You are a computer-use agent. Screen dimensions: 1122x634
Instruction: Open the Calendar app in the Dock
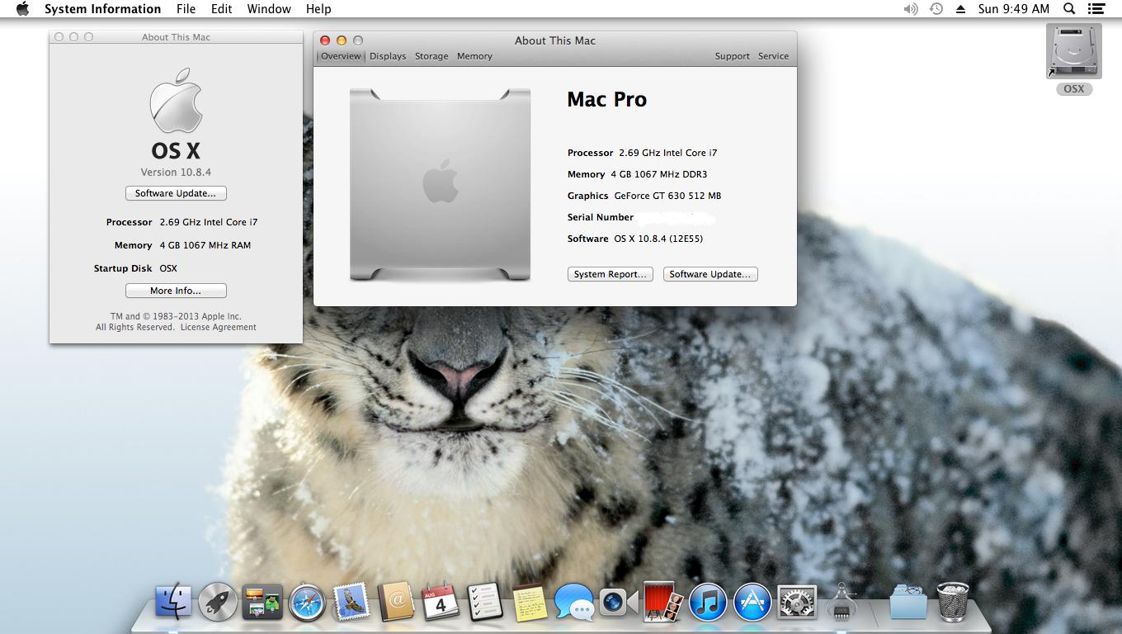[441, 602]
